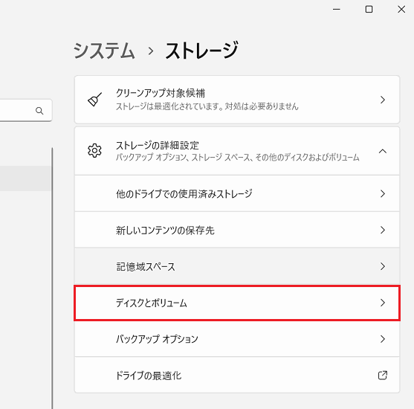Maximize the Settings window
The width and height of the screenshot is (414, 409).
[369, 9]
